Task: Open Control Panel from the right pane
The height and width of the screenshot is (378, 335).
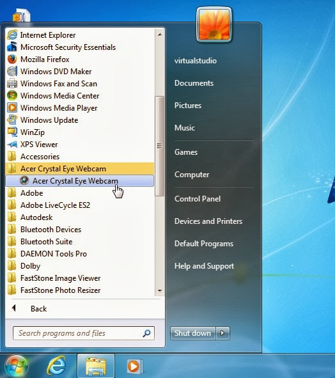Action: (x=198, y=199)
